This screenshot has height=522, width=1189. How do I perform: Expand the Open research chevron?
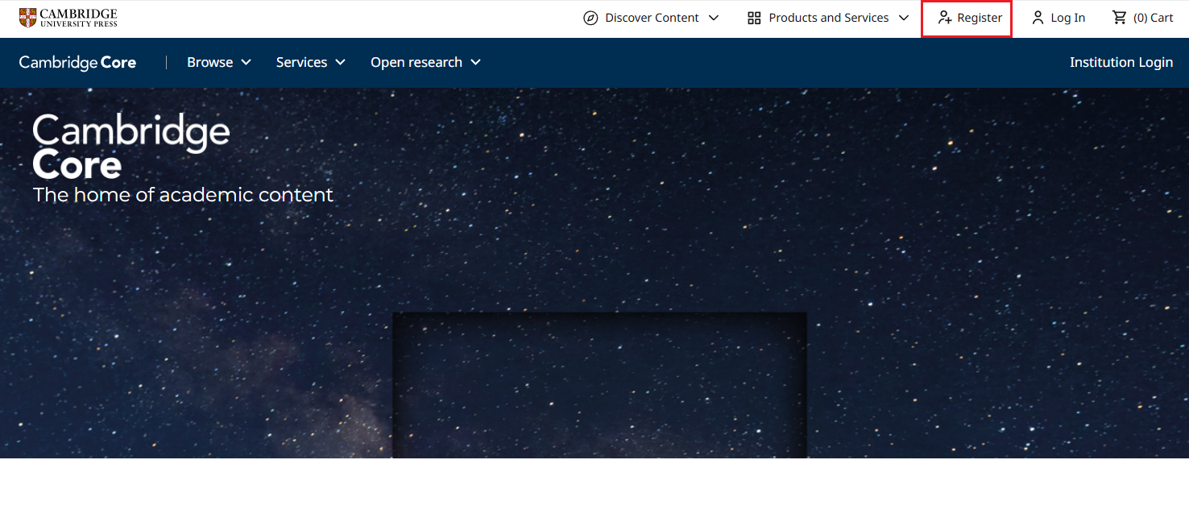(x=475, y=62)
